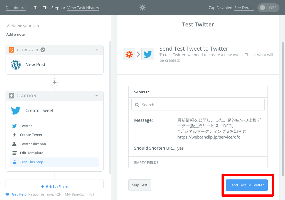The width and height of the screenshot is (285, 200).
Task: Open the action step ellipsis menu
Action: click(96, 96)
